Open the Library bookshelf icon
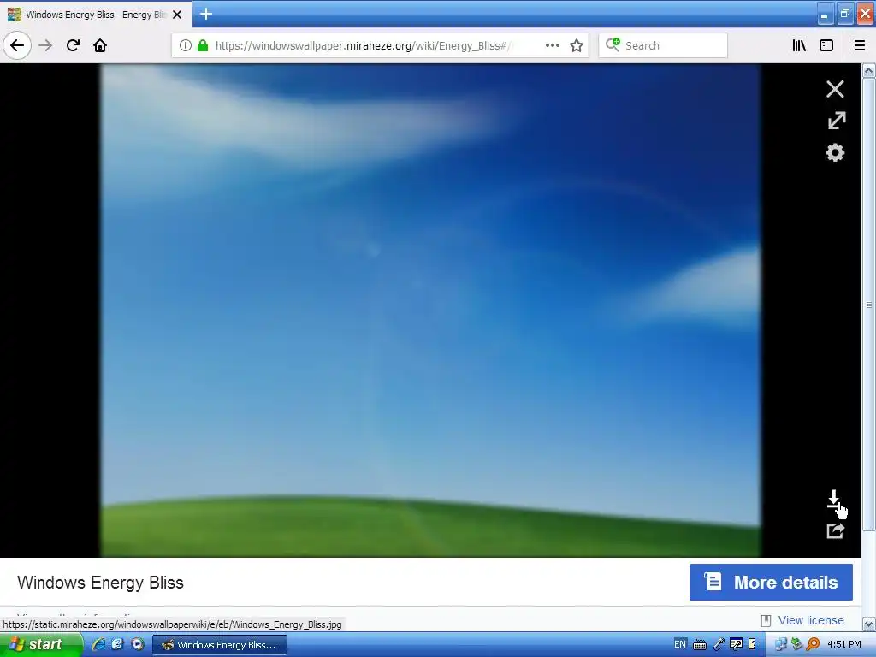Screen dimensions: 876x657 pos(799,46)
